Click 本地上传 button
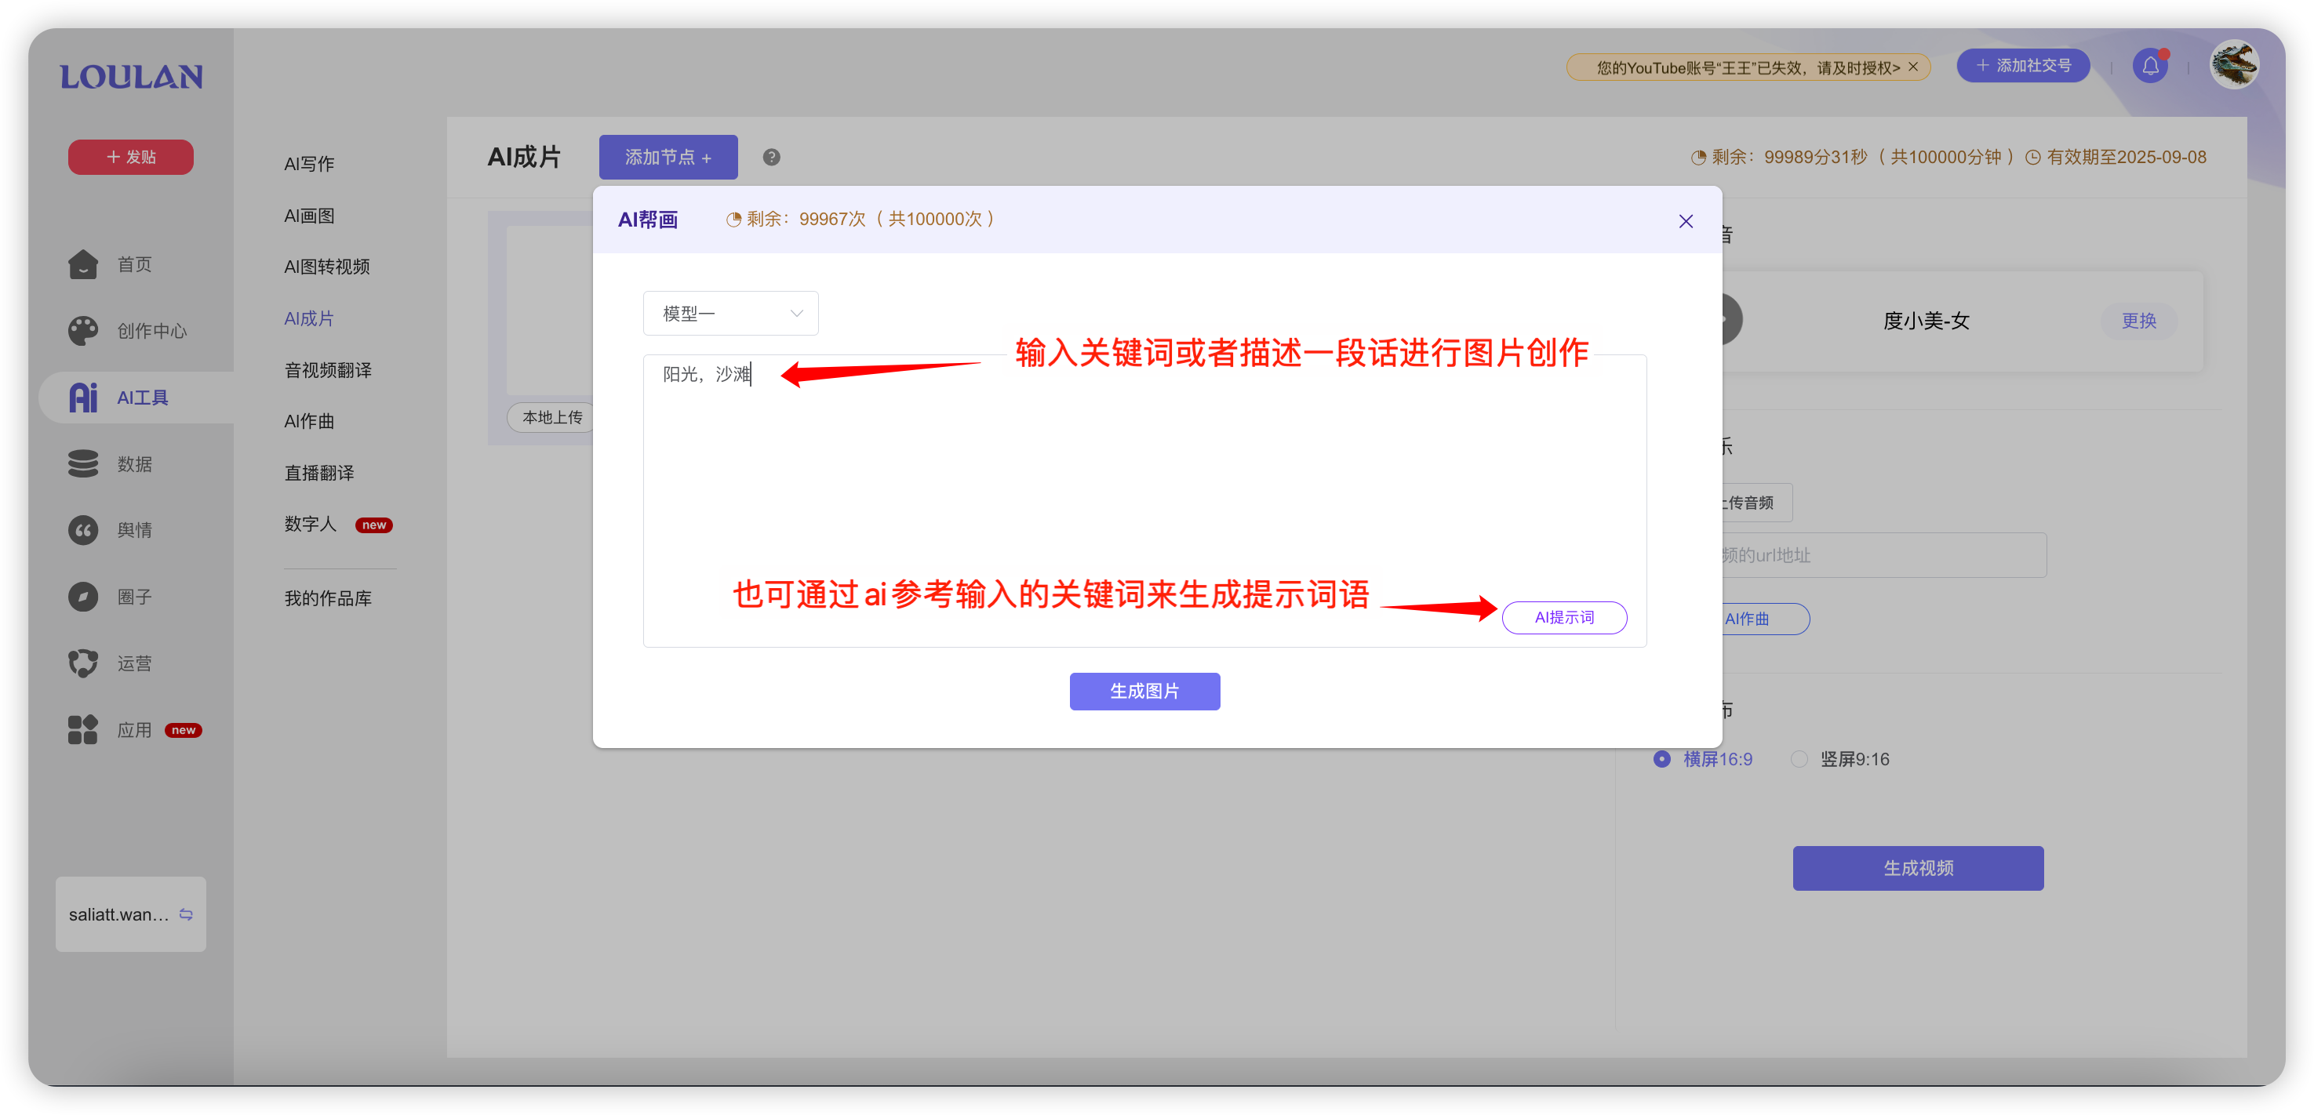Image resolution: width=2314 pixels, height=1115 pixels. pyautogui.click(x=551, y=417)
